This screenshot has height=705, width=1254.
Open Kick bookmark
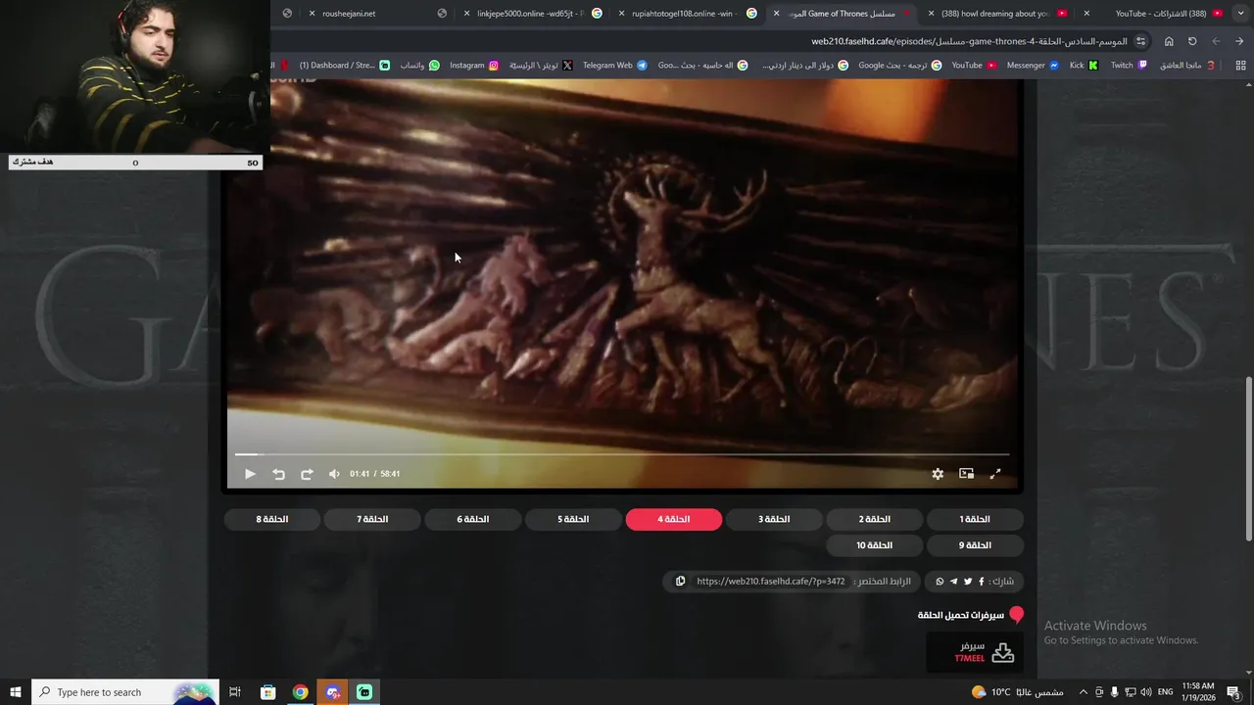click(x=1085, y=66)
